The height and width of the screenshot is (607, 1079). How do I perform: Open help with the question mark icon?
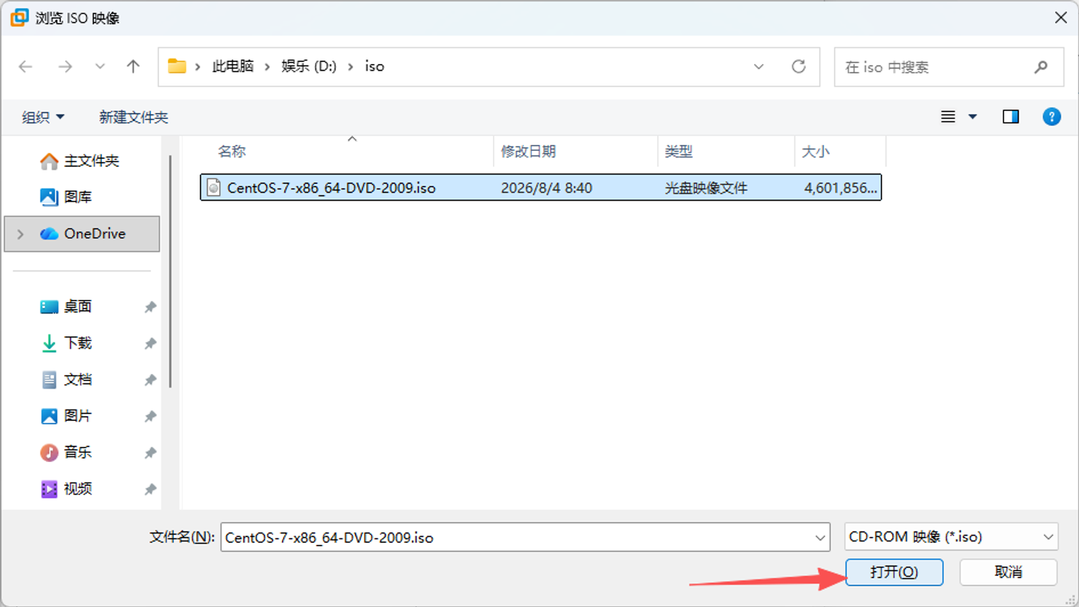point(1051,117)
